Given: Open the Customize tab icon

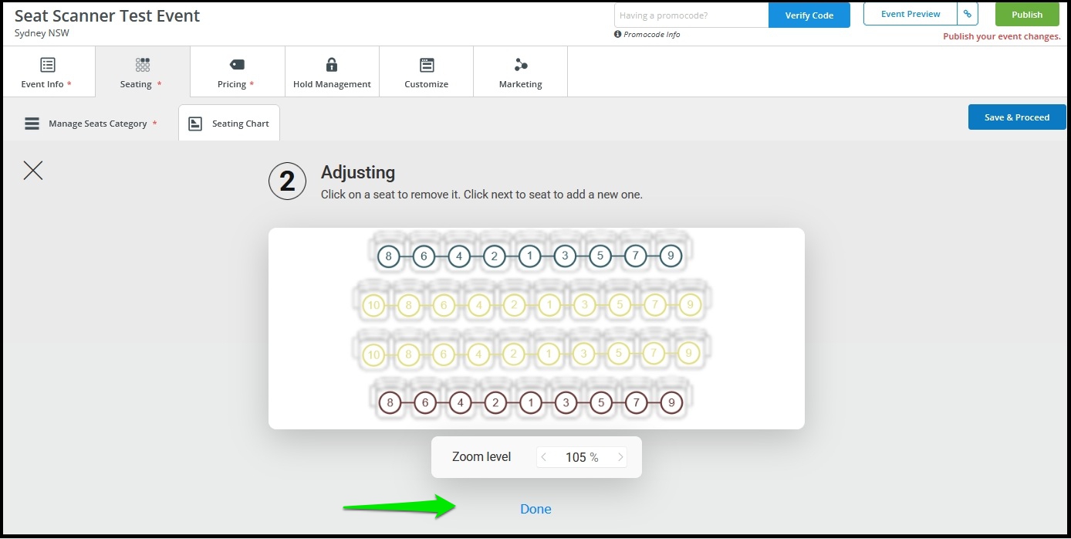Looking at the screenshot, I should (427, 65).
